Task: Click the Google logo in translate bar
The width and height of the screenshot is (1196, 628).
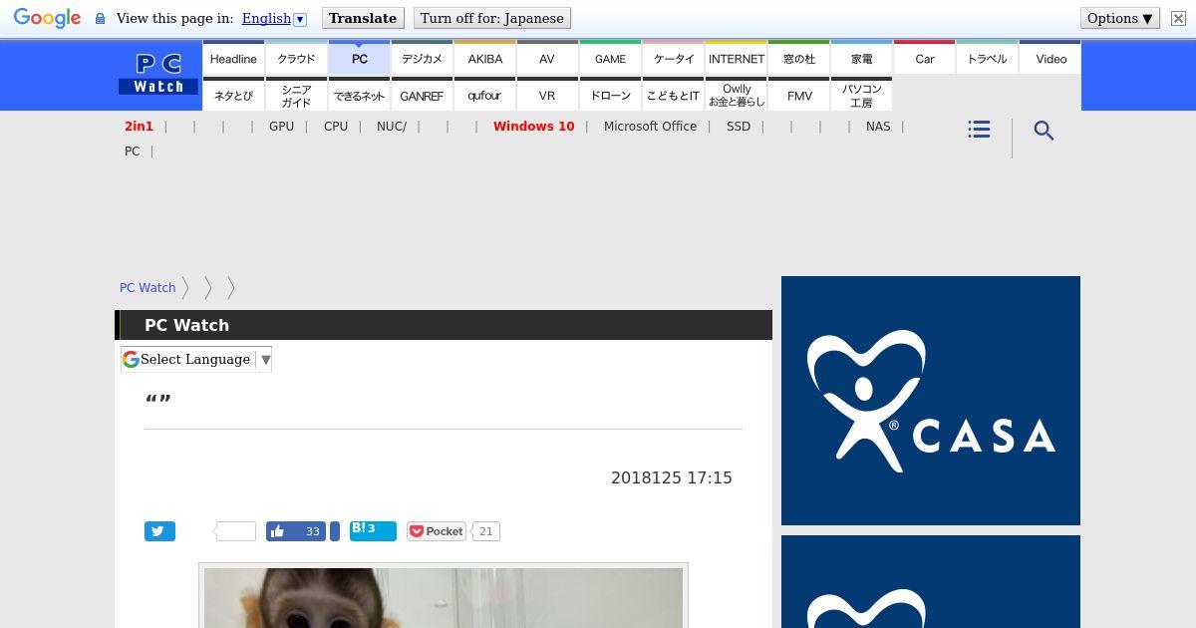Action: 47,18
